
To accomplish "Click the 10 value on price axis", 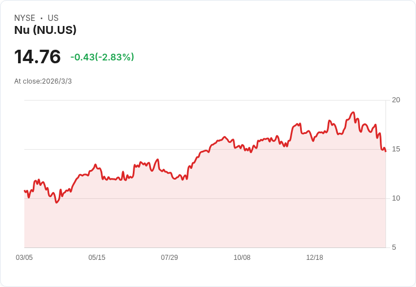I will tap(396, 198).
